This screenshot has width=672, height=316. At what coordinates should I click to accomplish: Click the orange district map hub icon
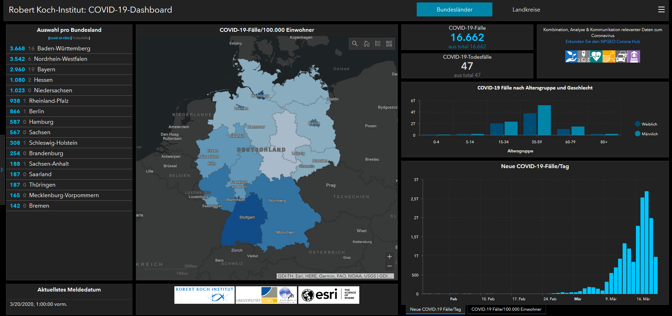pyautogui.click(x=609, y=56)
